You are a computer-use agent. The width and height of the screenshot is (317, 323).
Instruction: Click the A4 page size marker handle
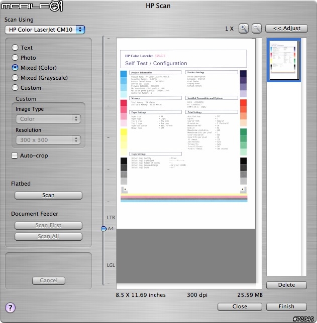click(104, 229)
